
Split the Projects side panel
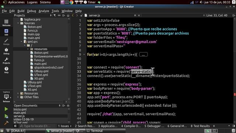pos(64,16)
